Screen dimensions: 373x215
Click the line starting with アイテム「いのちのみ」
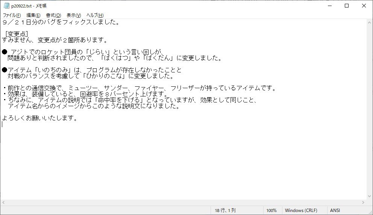point(92,70)
